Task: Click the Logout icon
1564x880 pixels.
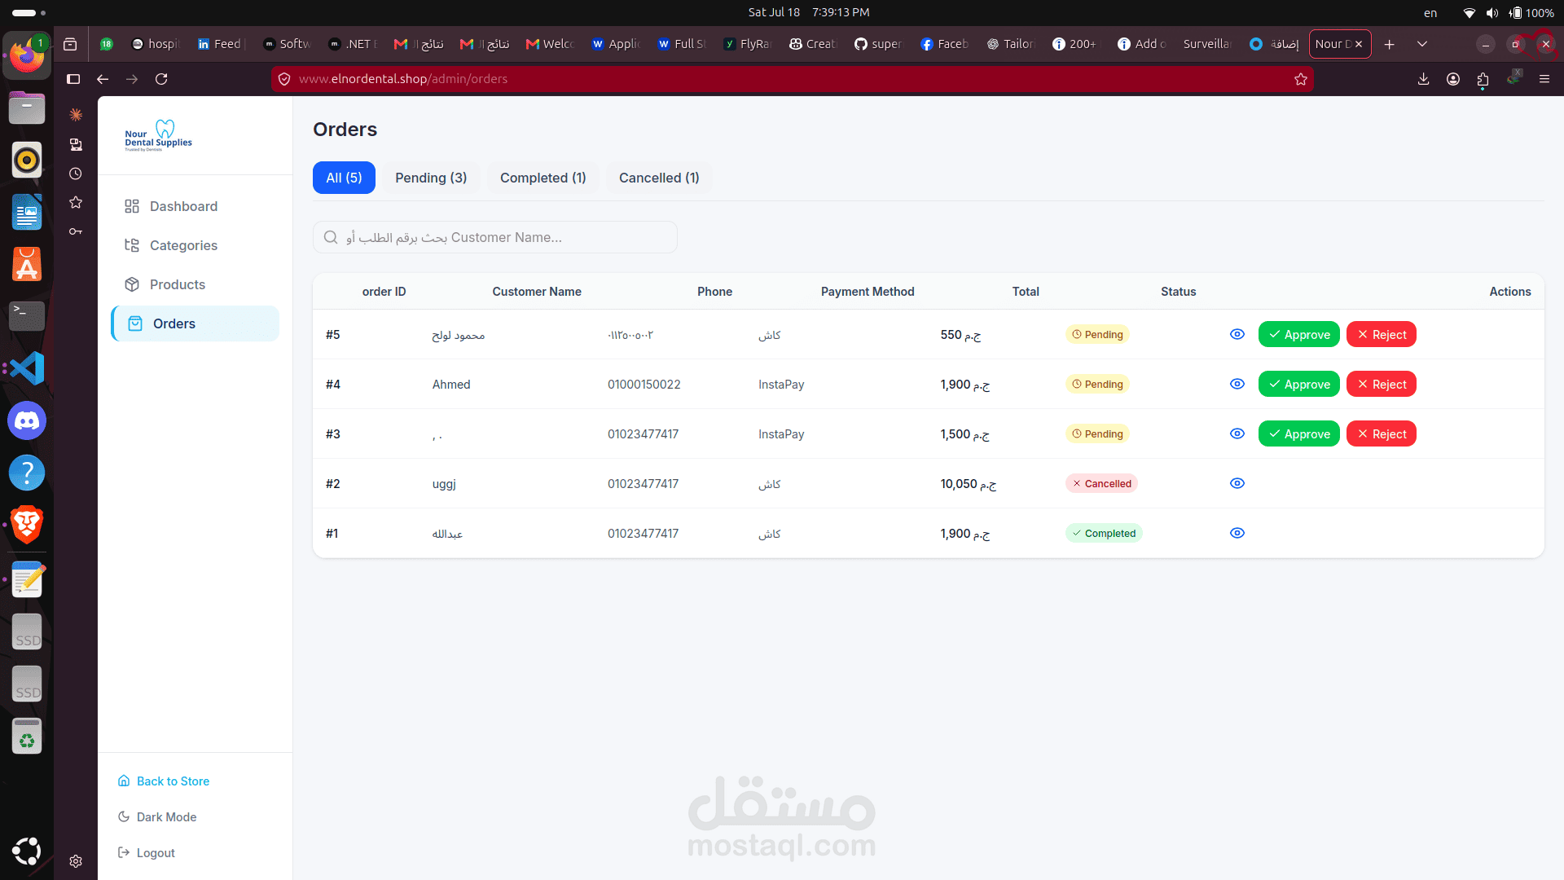Action: tap(124, 852)
